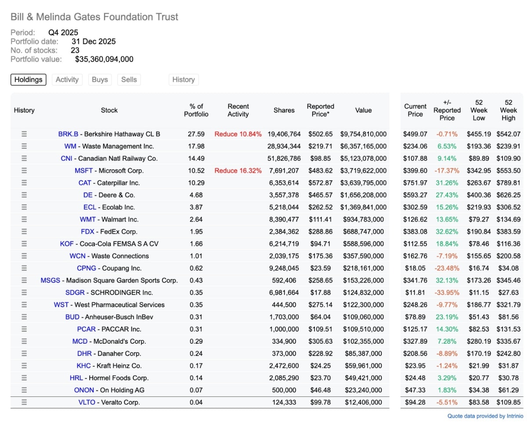The image size is (527, 424).
Task: Click history icon next to SCHRODINGER Inc.
Action: (x=24, y=292)
